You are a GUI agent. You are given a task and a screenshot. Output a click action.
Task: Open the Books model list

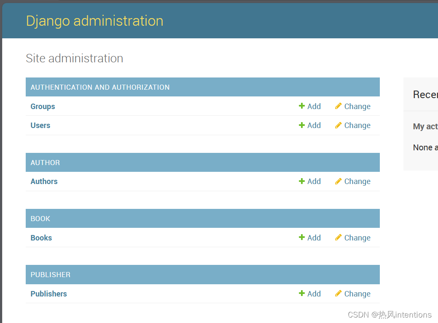pos(41,238)
